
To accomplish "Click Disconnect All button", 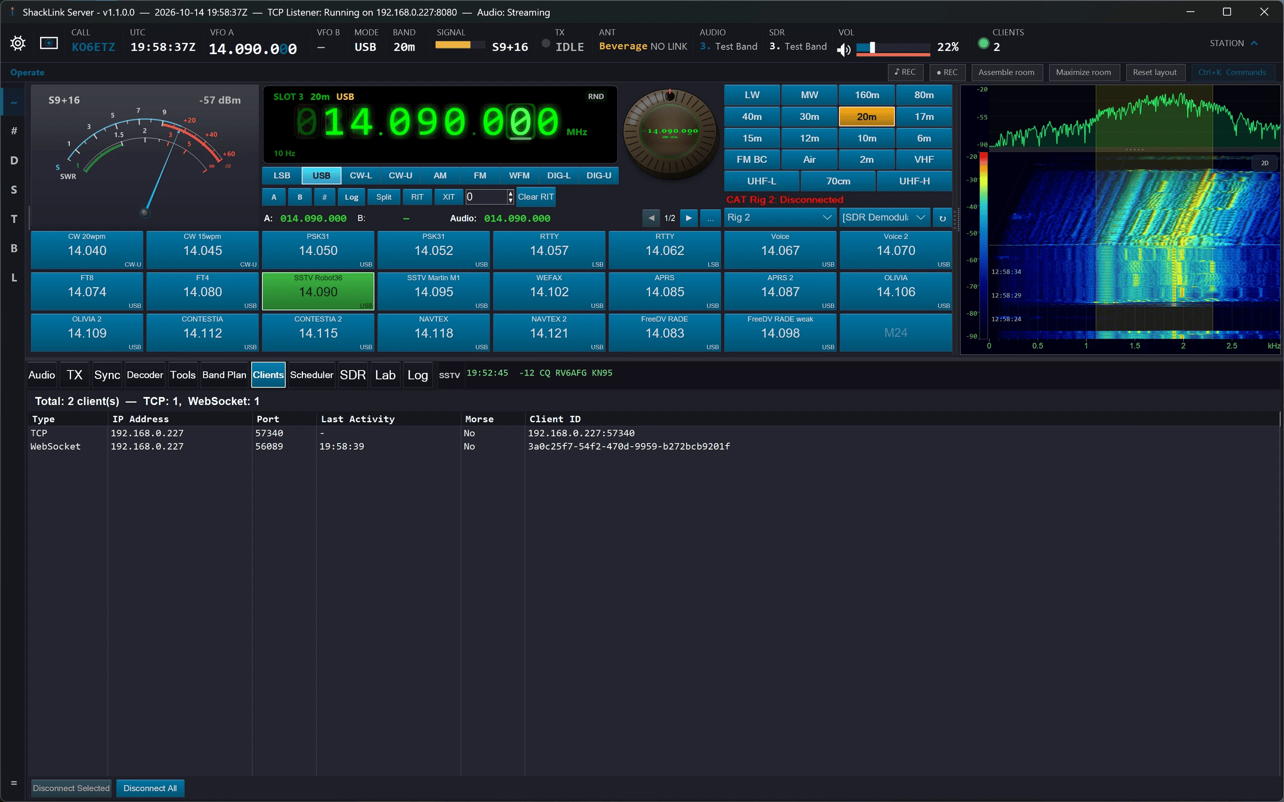I will pos(150,788).
